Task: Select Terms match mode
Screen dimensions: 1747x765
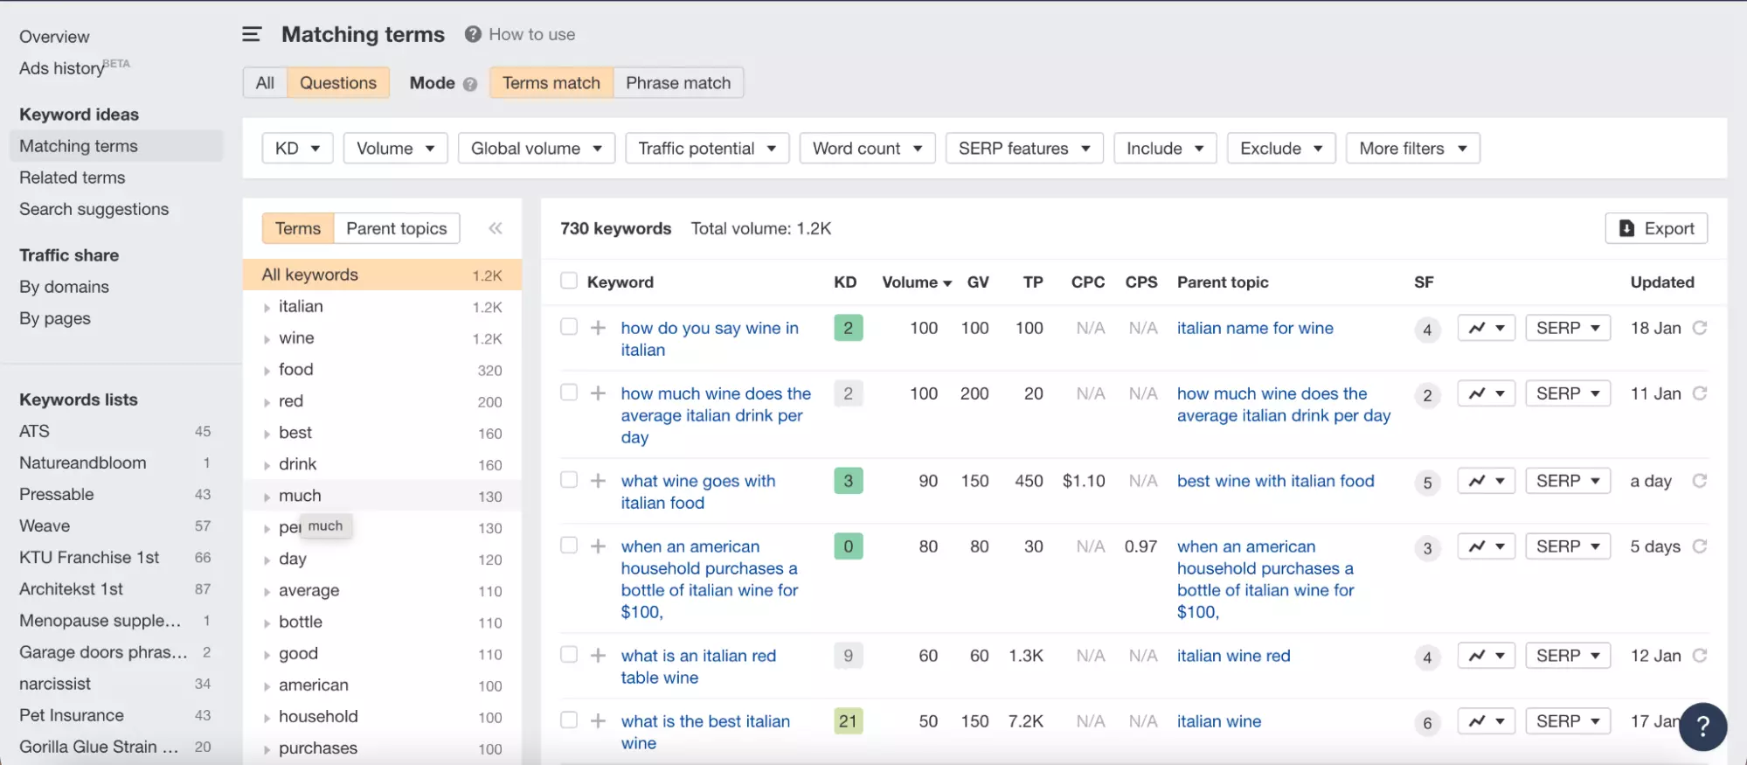Action: click(x=551, y=83)
